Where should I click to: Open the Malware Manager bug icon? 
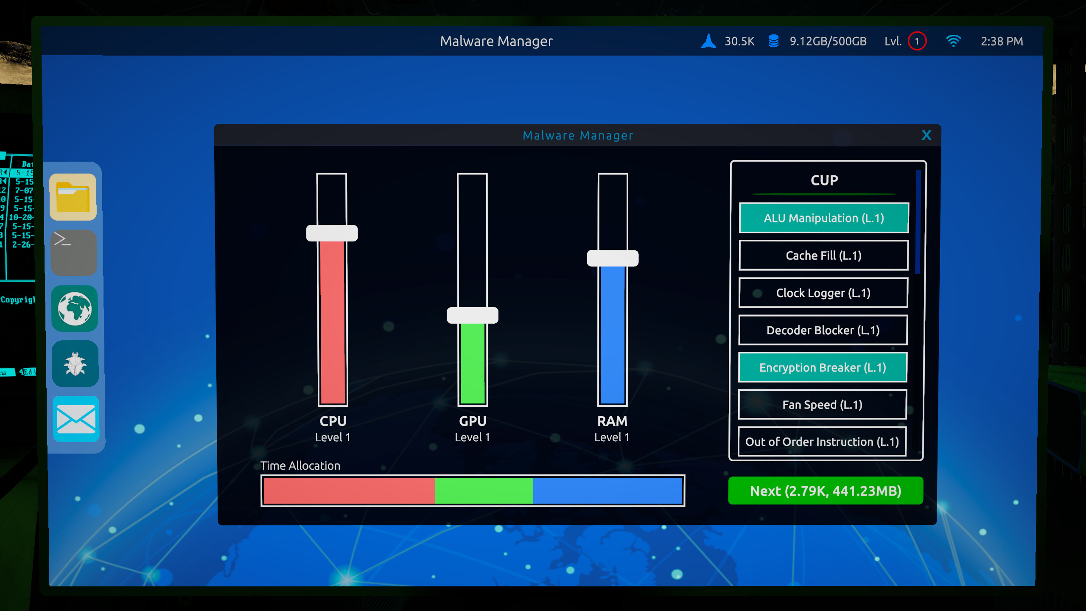point(75,364)
